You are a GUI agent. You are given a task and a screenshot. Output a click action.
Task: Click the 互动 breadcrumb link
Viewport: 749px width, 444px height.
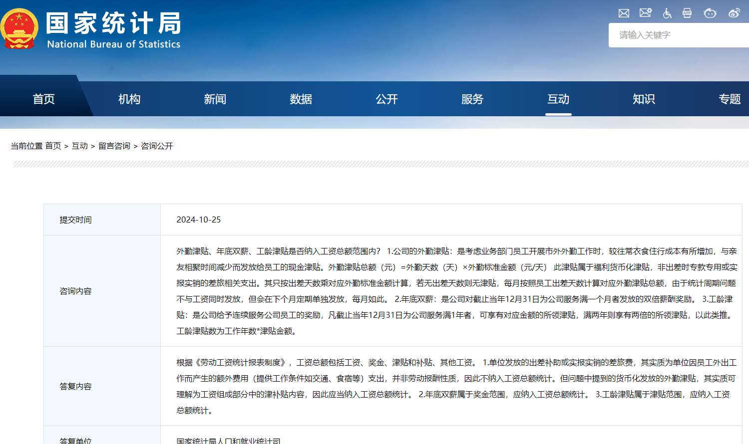click(x=80, y=146)
